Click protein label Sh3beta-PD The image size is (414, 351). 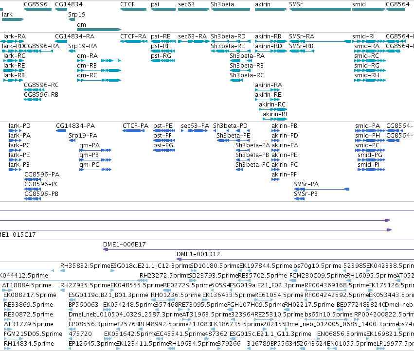click(x=230, y=126)
